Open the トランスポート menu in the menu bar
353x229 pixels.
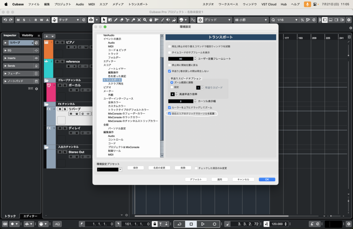[138, 4]
